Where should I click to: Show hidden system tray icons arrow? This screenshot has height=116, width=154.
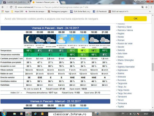tap(127, 114)
